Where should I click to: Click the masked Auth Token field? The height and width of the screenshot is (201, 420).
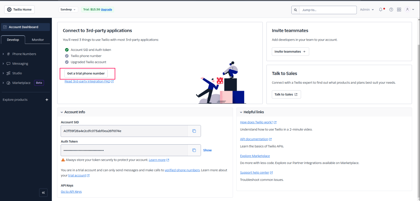click(x=124, y=150)
